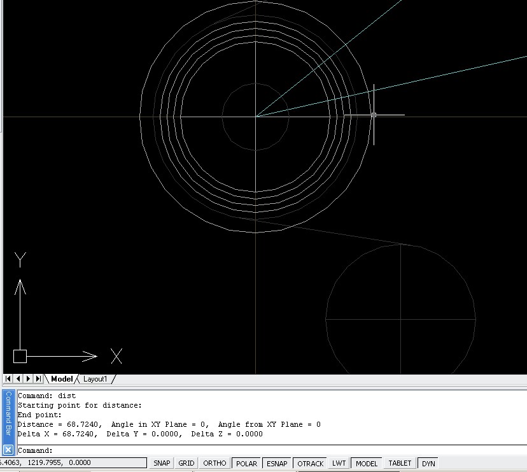Toggle TABLET mode

(400, 463)
